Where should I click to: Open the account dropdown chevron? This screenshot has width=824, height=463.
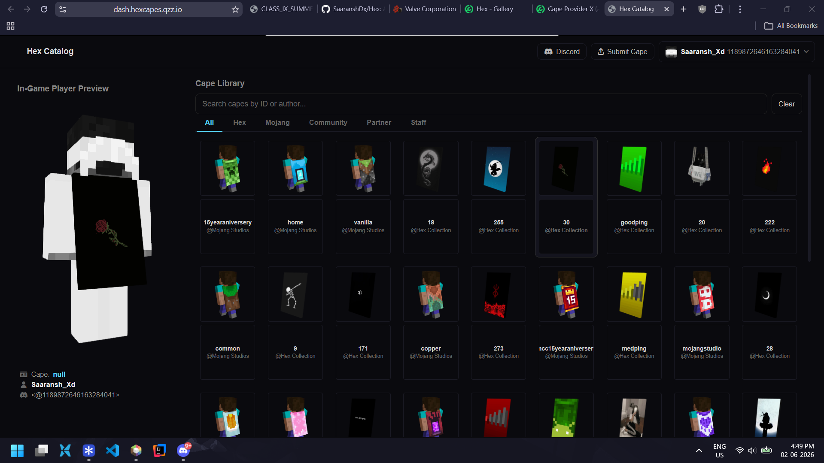pos(806,51)
